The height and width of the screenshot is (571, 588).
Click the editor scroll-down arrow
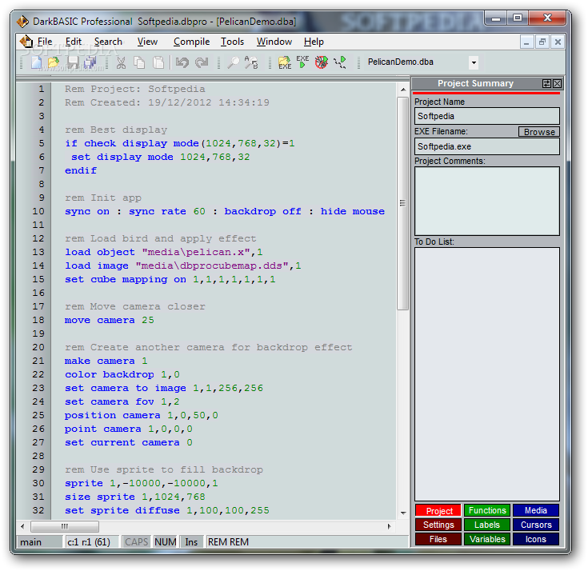coord(403,513)
